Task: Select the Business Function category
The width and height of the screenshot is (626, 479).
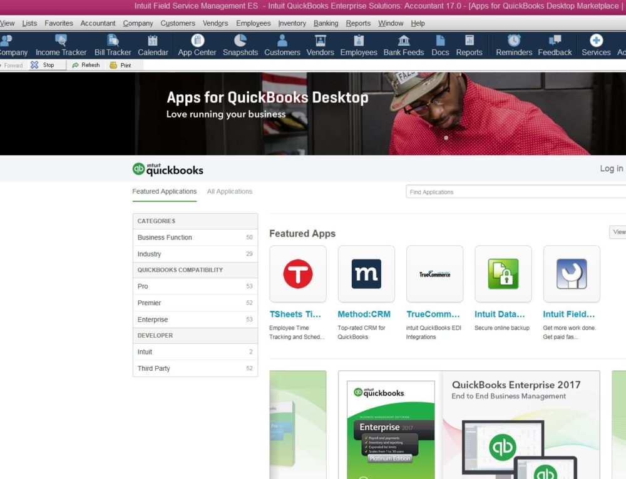Action: click(163, 238)
